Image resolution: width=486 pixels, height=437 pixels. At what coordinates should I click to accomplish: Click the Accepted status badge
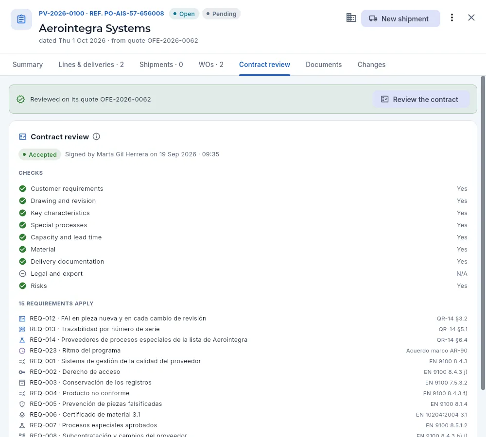pos(40,154)
